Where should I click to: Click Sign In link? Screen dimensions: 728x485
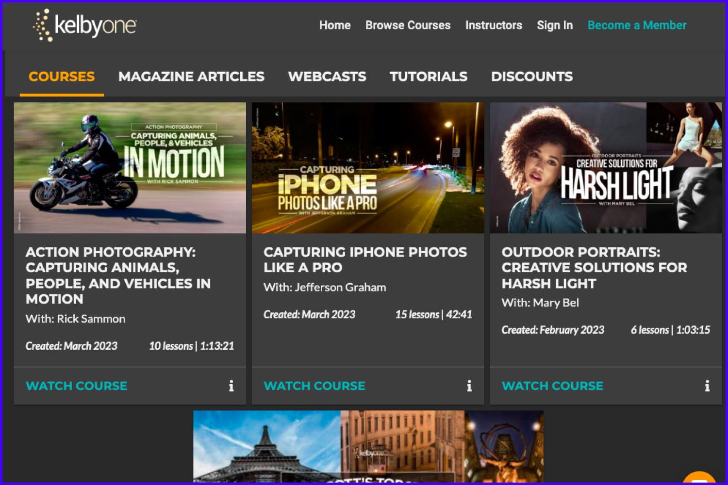tap(555, 25)
